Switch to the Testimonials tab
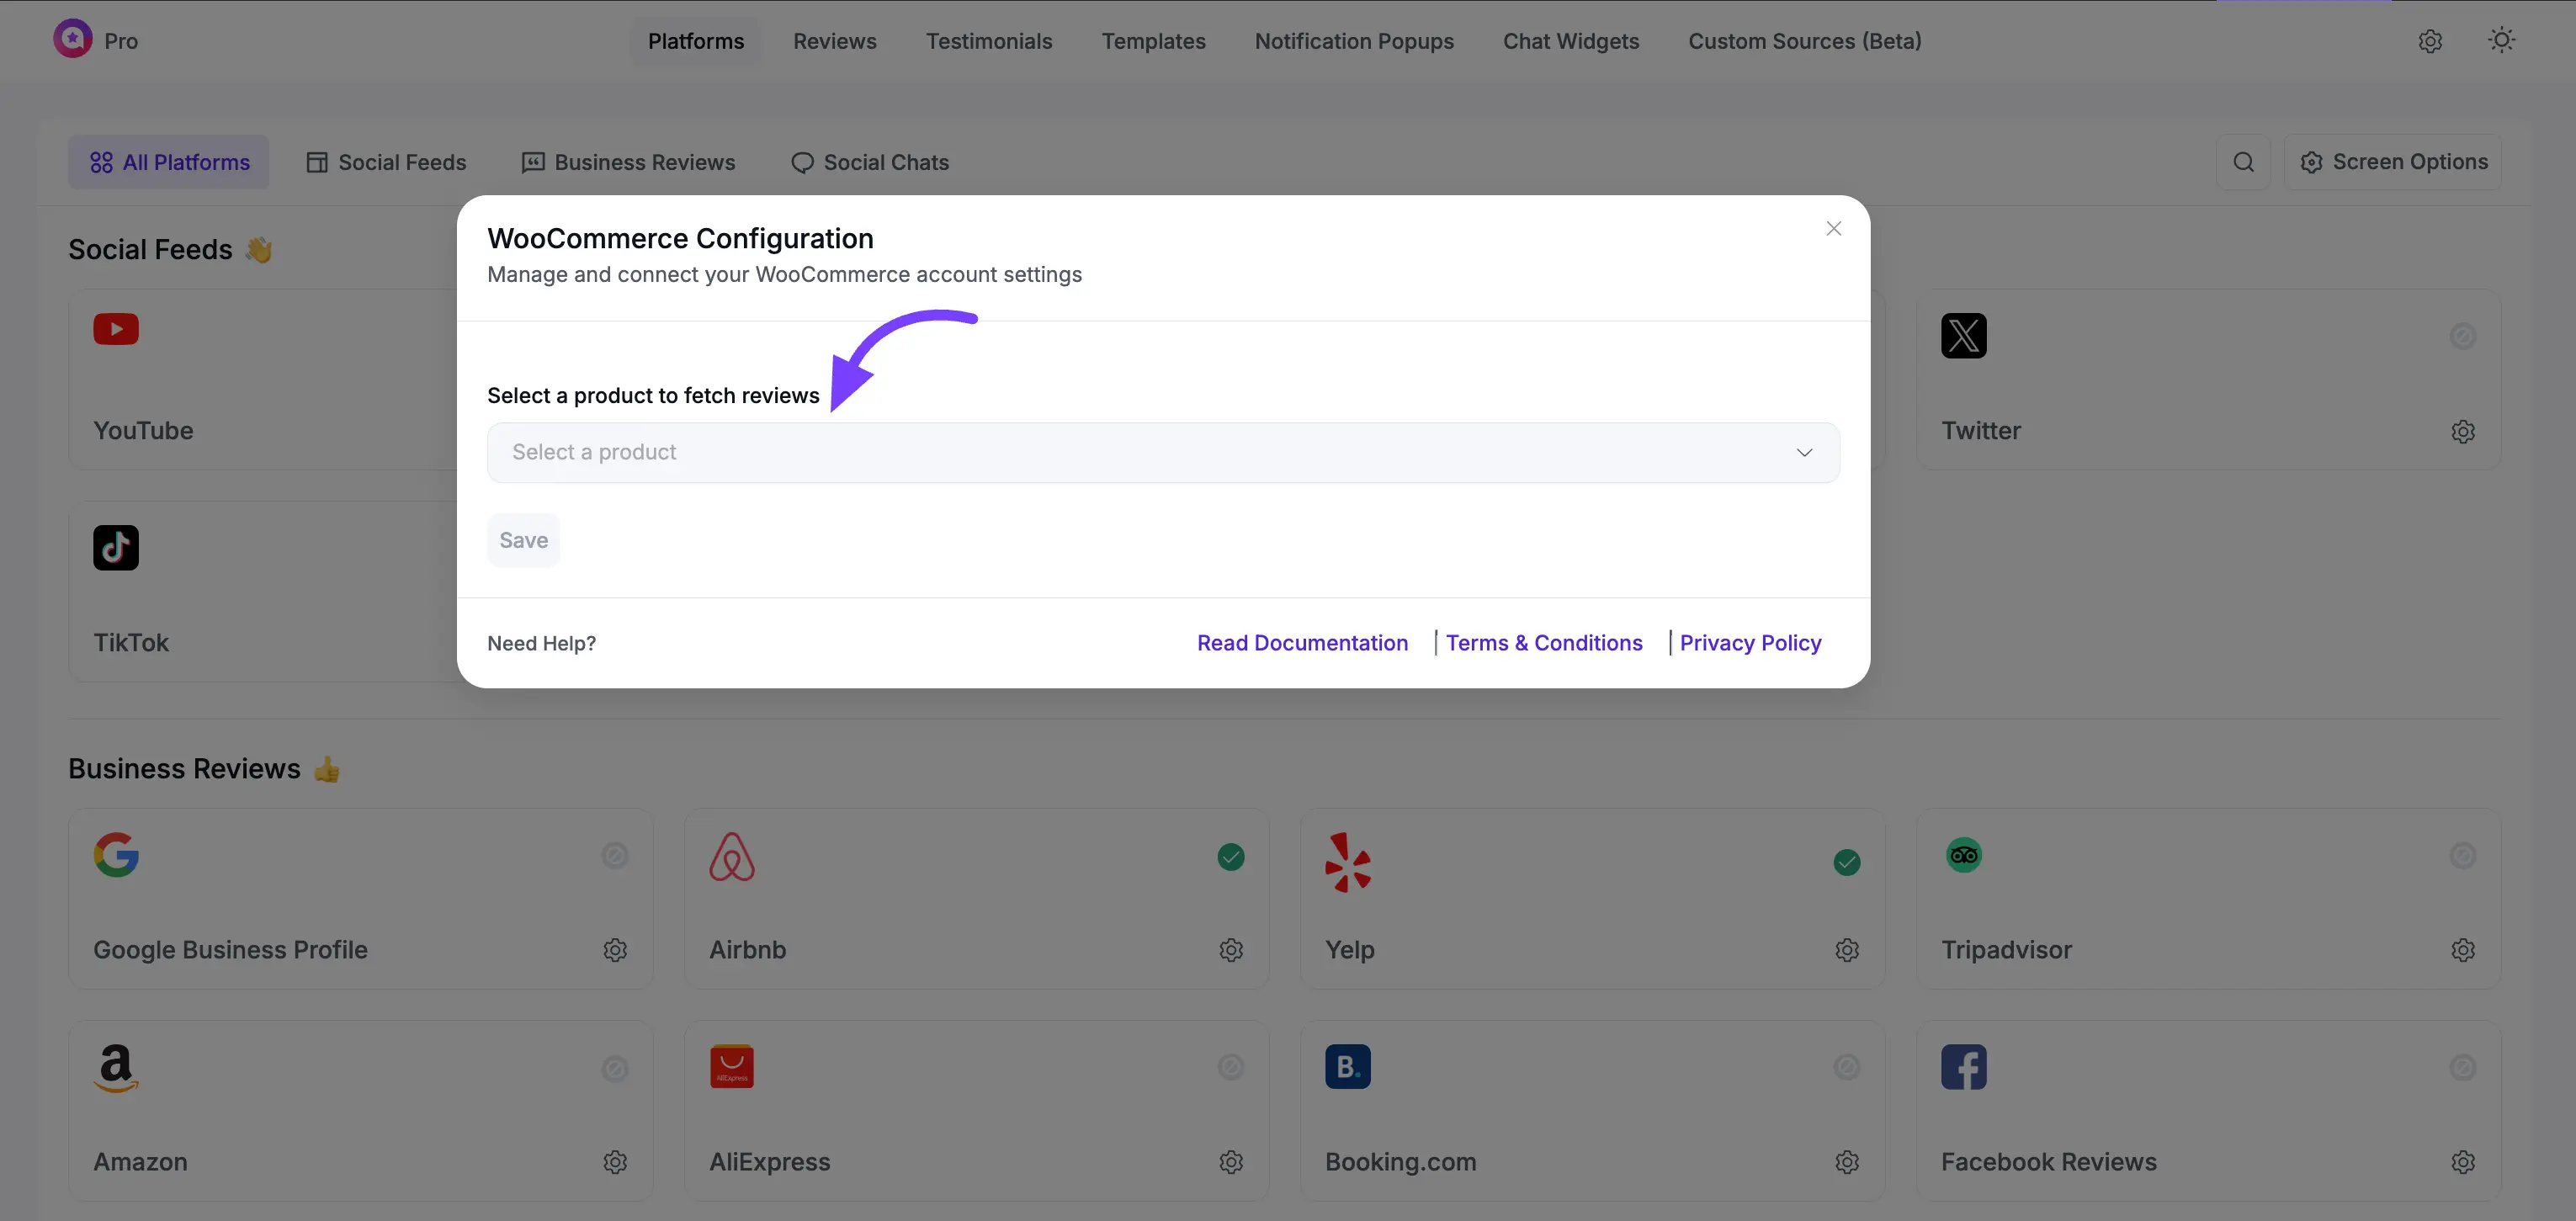The width and height of the screenshot is (2576, 1221). (x=989, y=41)
